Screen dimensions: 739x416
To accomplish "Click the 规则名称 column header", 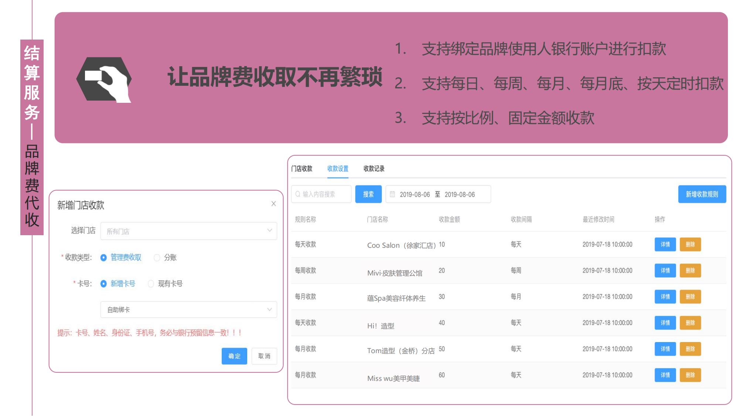I will point(305,219).
